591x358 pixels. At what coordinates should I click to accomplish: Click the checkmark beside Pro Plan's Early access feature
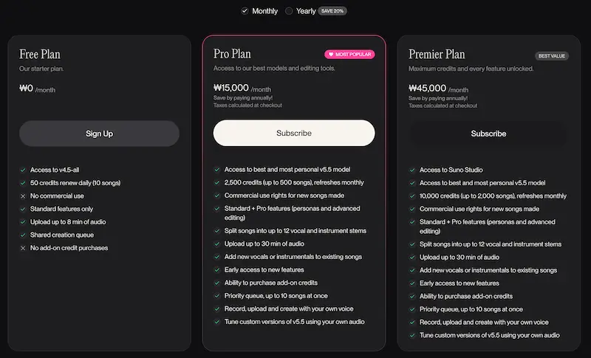[217, 269]
